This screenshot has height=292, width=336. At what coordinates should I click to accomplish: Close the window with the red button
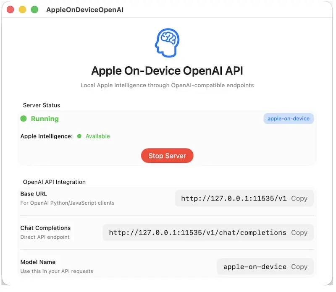point(10,10)
